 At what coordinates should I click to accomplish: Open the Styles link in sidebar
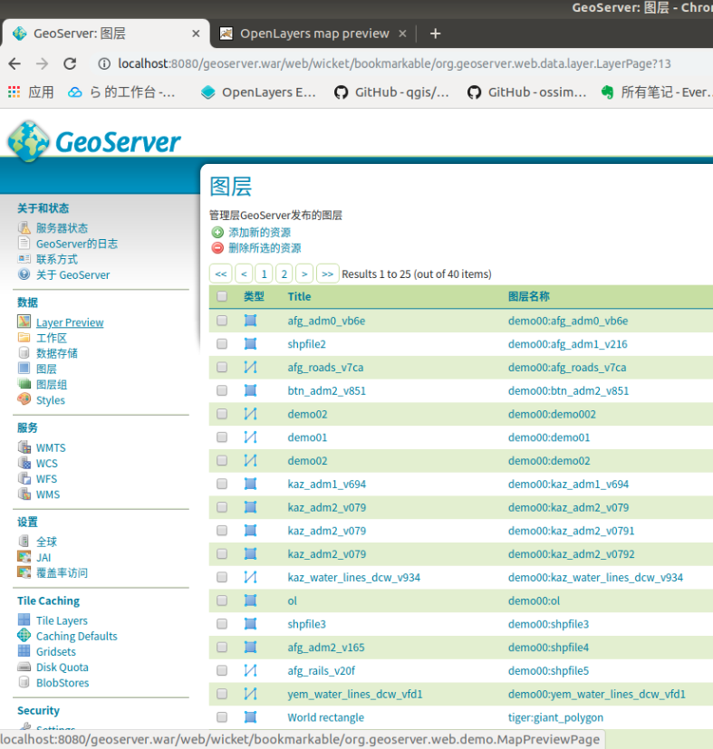point(51,400)
